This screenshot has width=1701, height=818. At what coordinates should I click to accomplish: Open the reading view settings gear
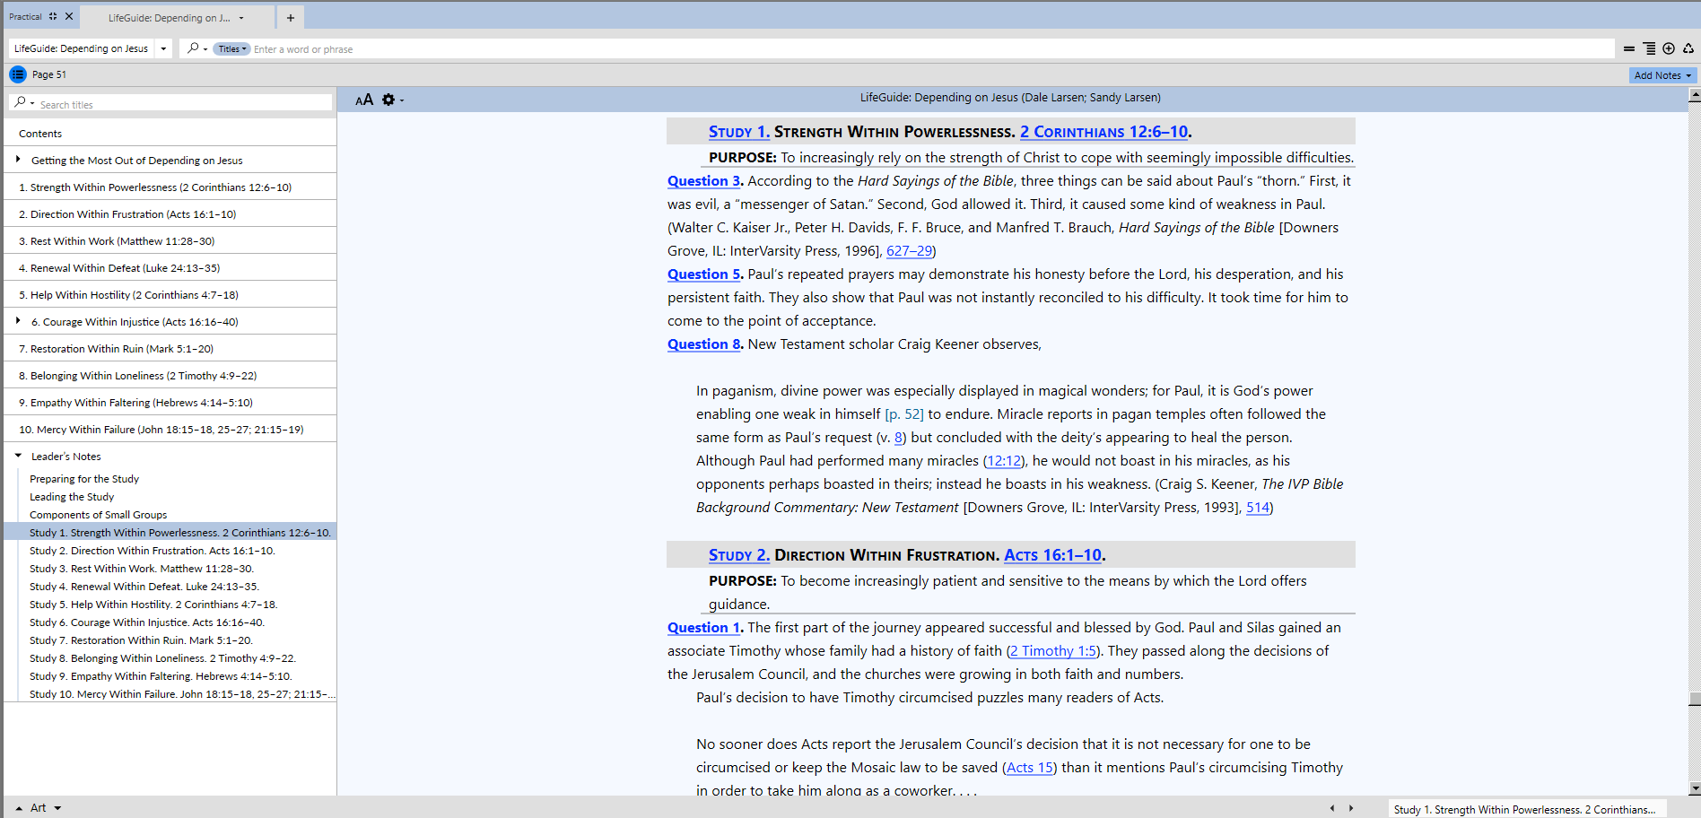(388, 100)
